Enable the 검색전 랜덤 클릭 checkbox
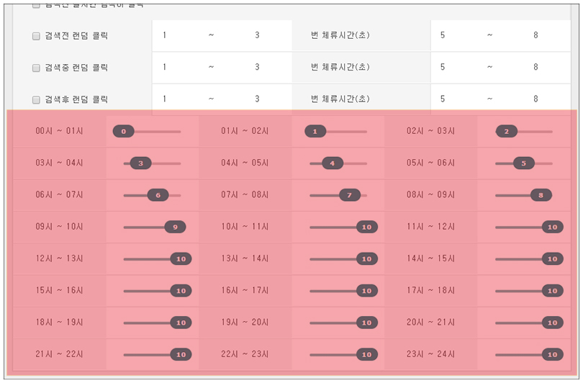The width and height of the screenshot is (583, 383). click(x=36, y=36)
